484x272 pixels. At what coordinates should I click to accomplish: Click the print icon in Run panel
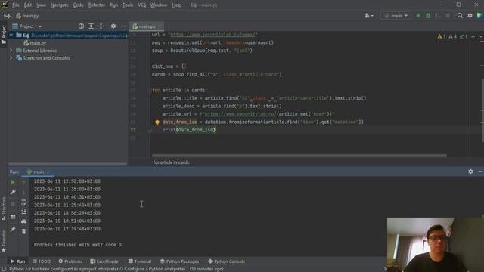coord(23,221)
